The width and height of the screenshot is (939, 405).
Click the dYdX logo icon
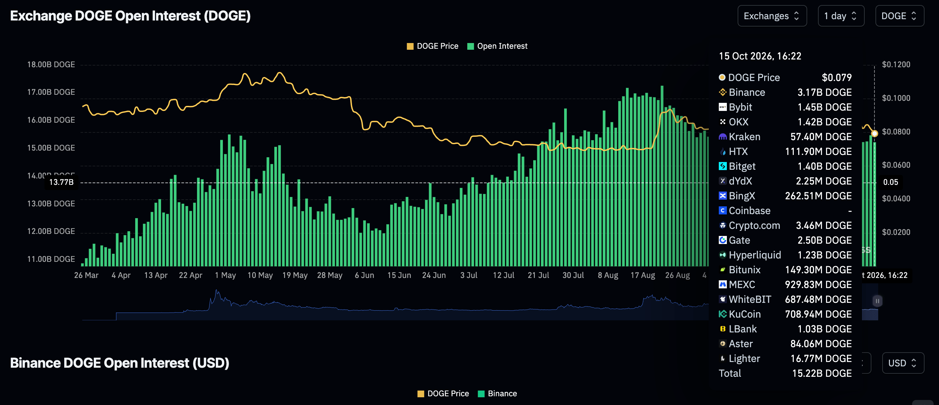pos(722,181)
